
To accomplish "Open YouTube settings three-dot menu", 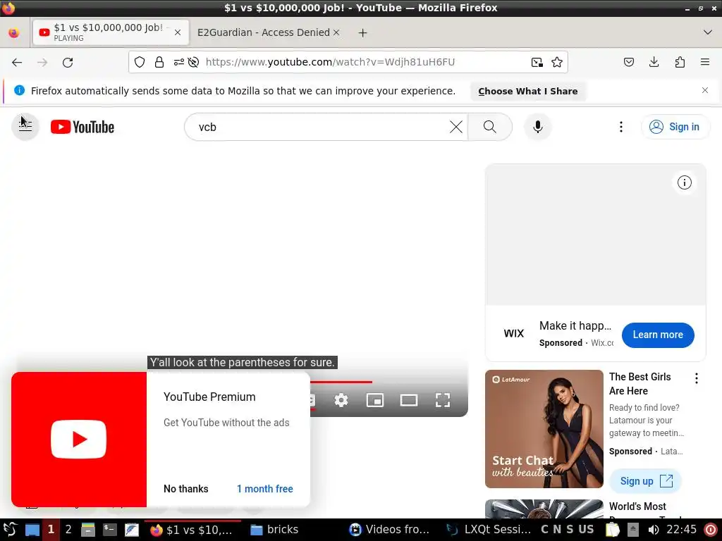I will [621, 127].
